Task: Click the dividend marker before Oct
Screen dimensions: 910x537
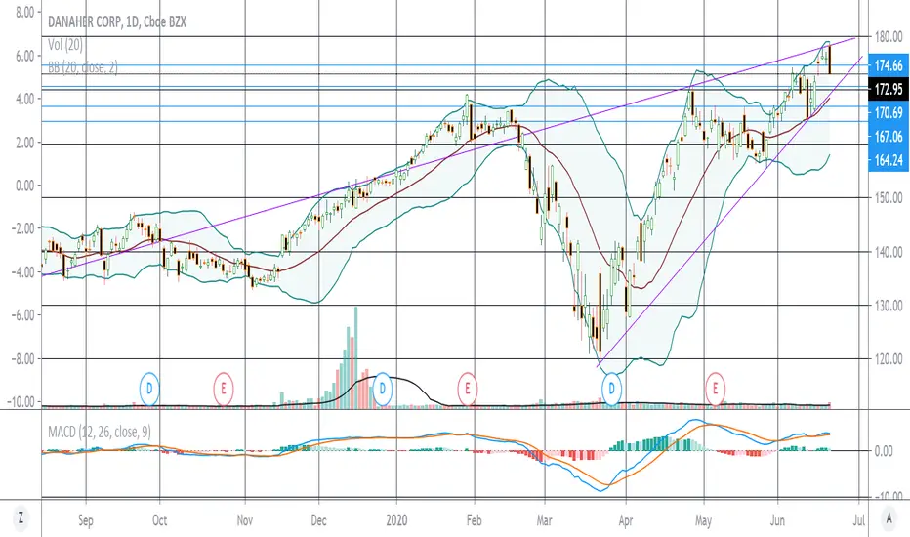Action: 149,388
